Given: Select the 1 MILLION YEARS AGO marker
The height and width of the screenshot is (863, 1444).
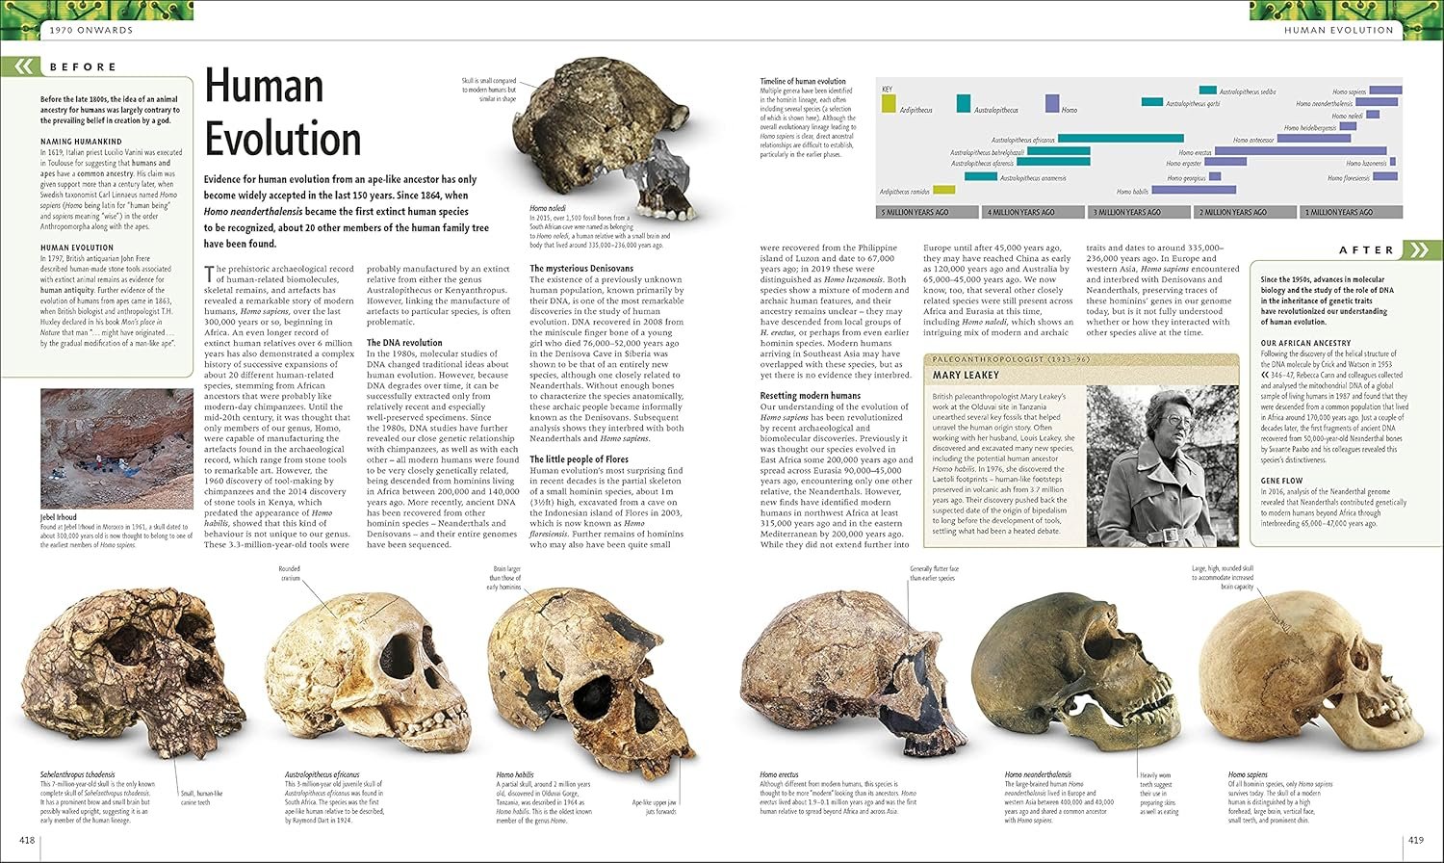Looking at the screenshot, I should click(1352, 212).
